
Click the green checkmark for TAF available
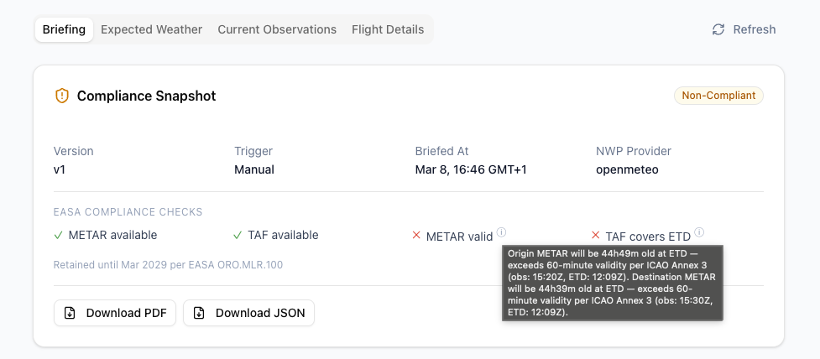pyautogui.click(x=238, y=236)
